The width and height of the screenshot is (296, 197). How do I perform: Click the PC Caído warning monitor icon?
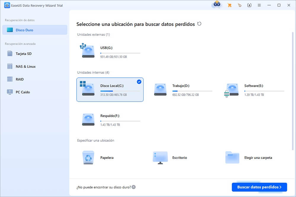coord(10,92)
